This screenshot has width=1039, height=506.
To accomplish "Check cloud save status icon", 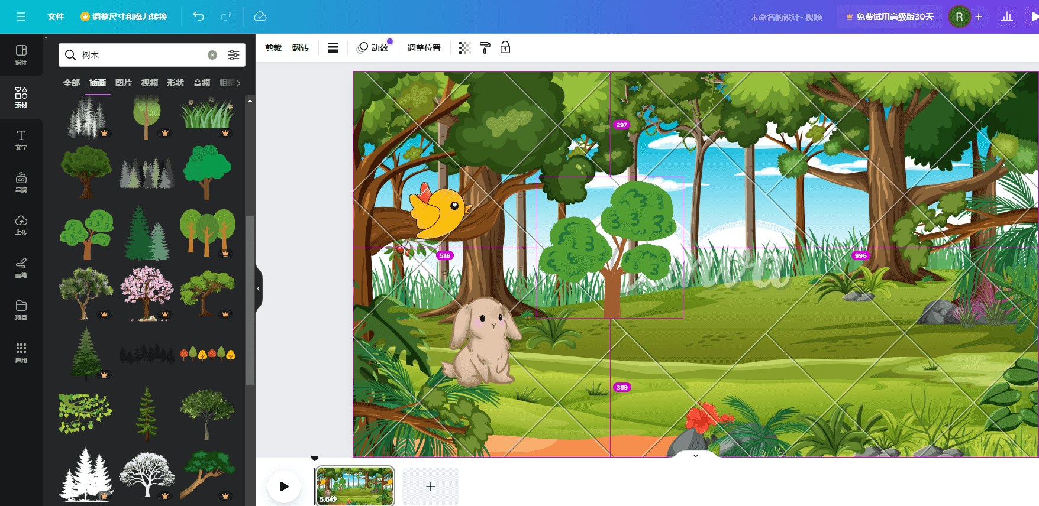I will click(260, 17).
